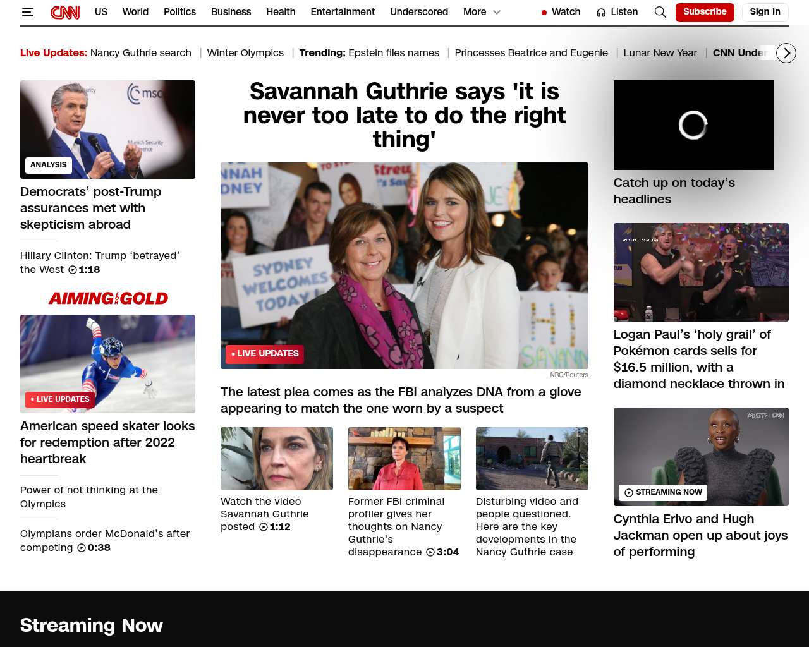
Task: Click the Listen headphones icon
Action: pyautogui.click(x=601, y=12)
